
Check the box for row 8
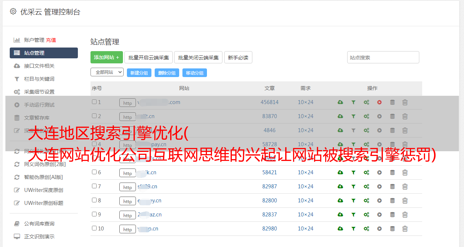(94, 200)
